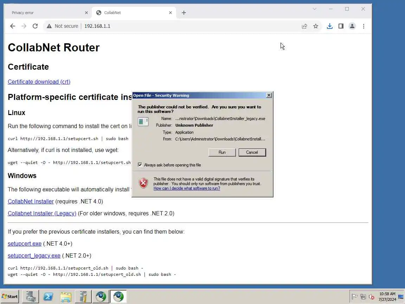Screen dimensions: 405x304
Task: Open the Windows Start button
Action: point(10,297)
